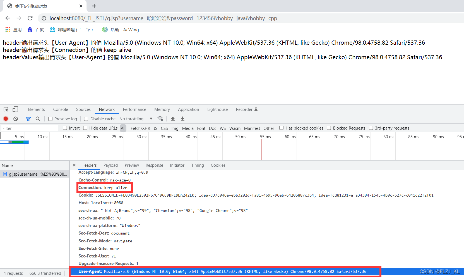Filter requests by Media
The width and height of the screenshot is (464, 277).
point(188,128)
